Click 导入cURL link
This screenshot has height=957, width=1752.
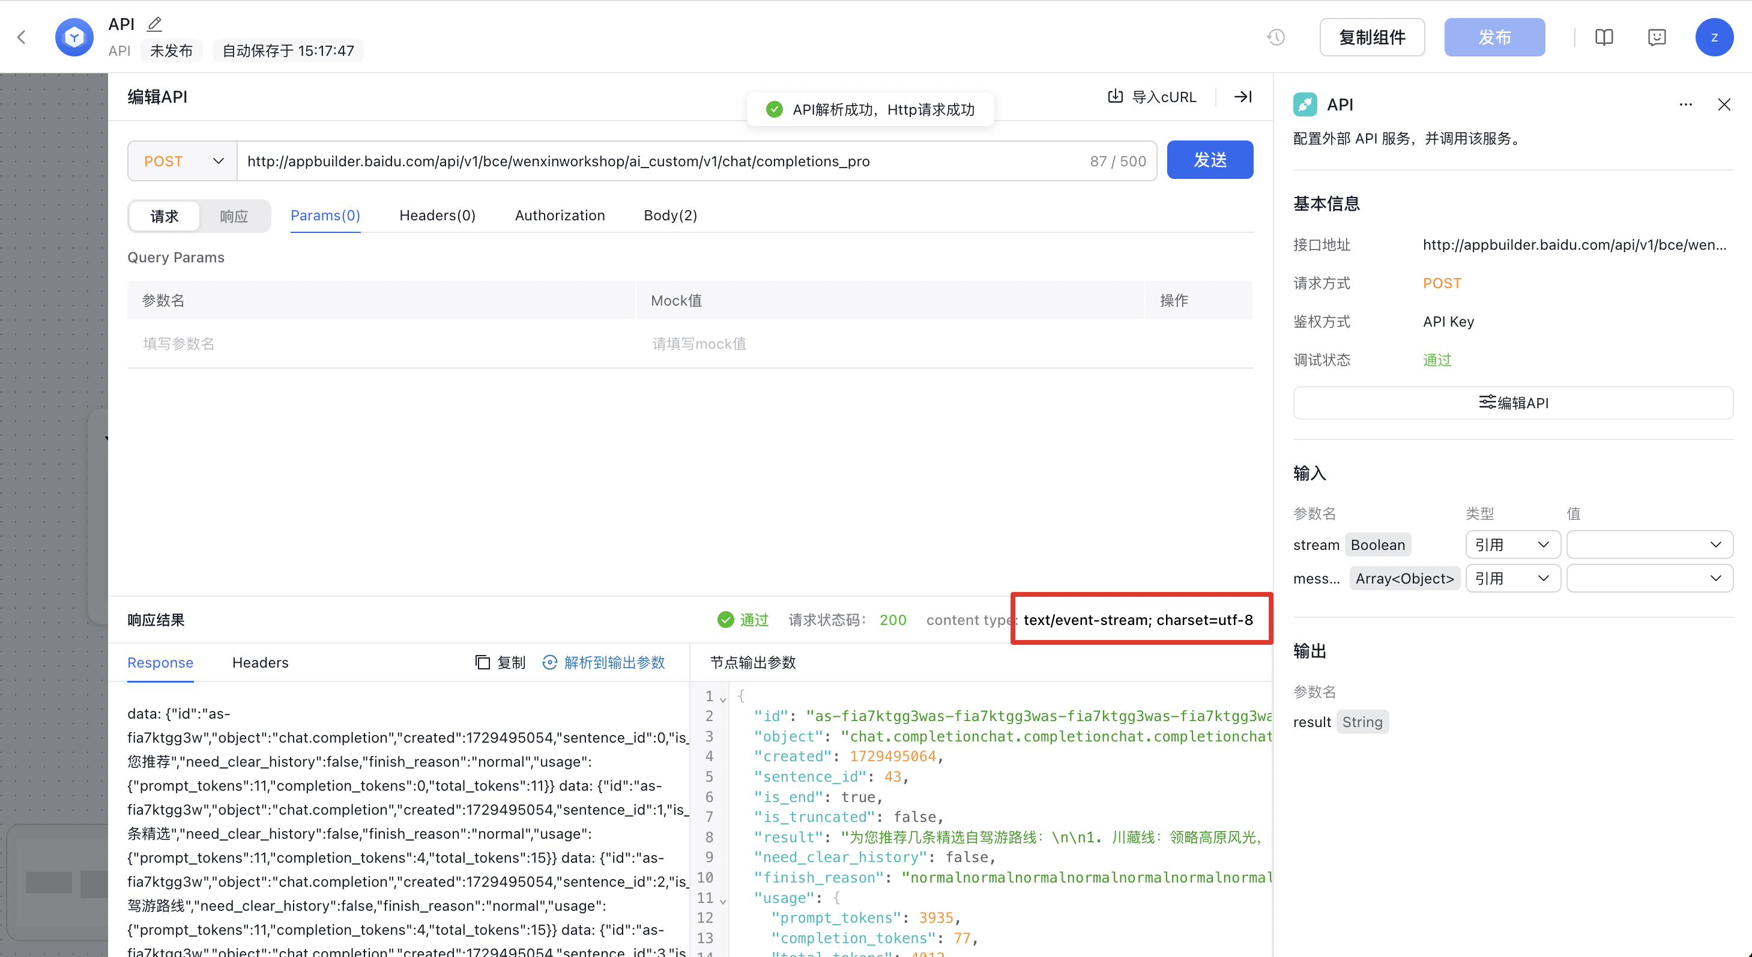click(1164, 97)
